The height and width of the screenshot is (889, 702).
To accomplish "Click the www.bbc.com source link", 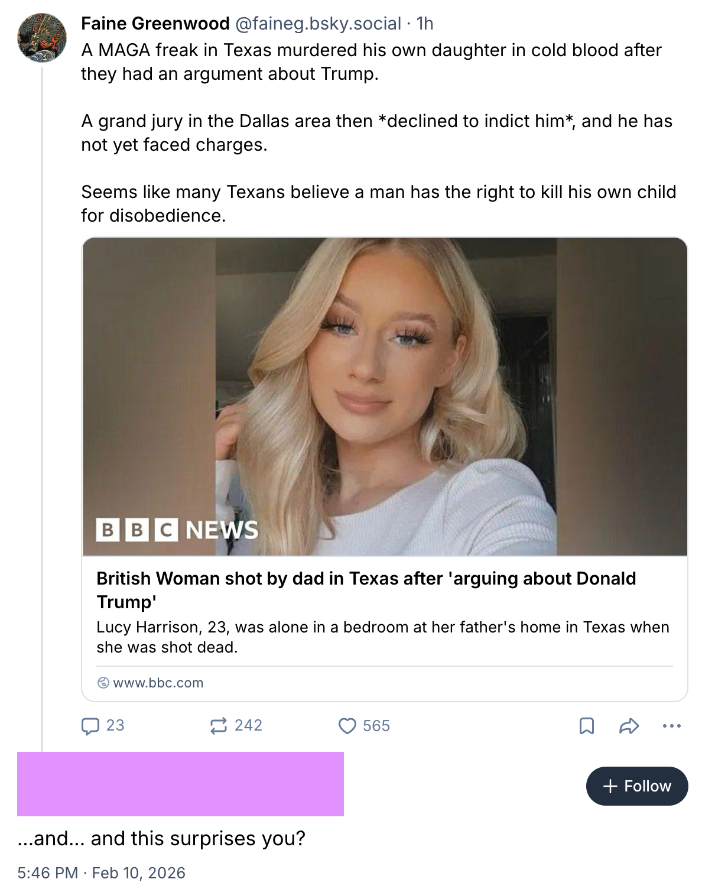I will click(158, 683).
